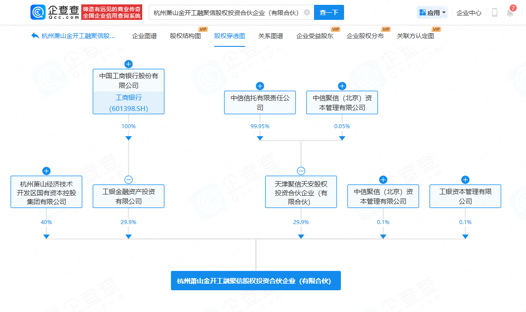526x312 pixels.
Task: Switch to the 关系图谱 tab
Action: pos(271,36)
